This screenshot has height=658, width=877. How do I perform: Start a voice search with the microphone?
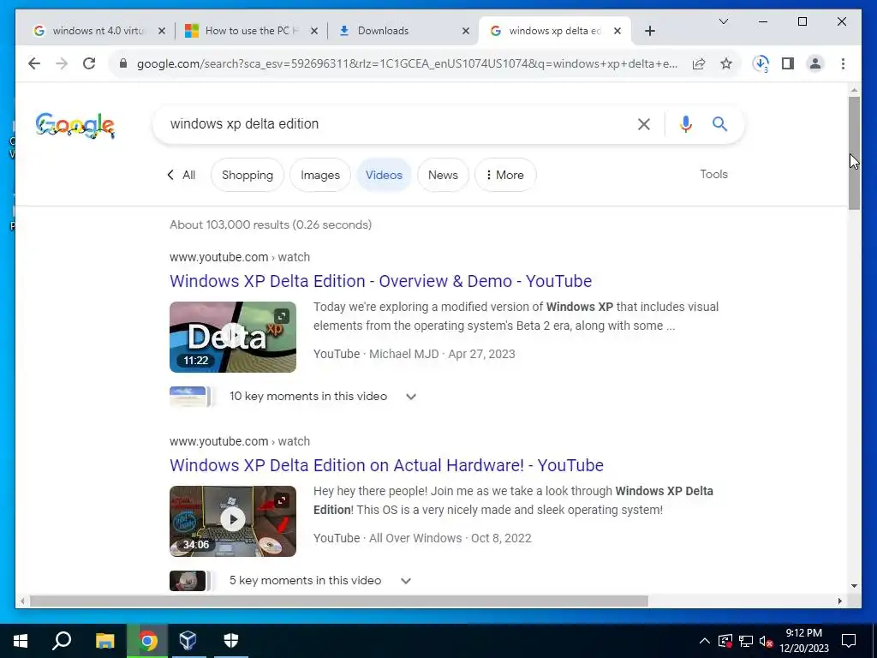(686, 124)
